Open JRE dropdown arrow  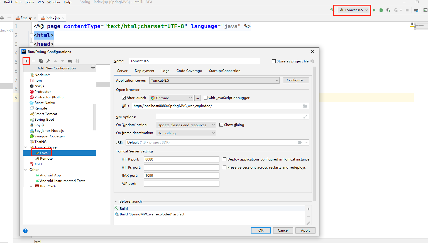click(306, 142)
